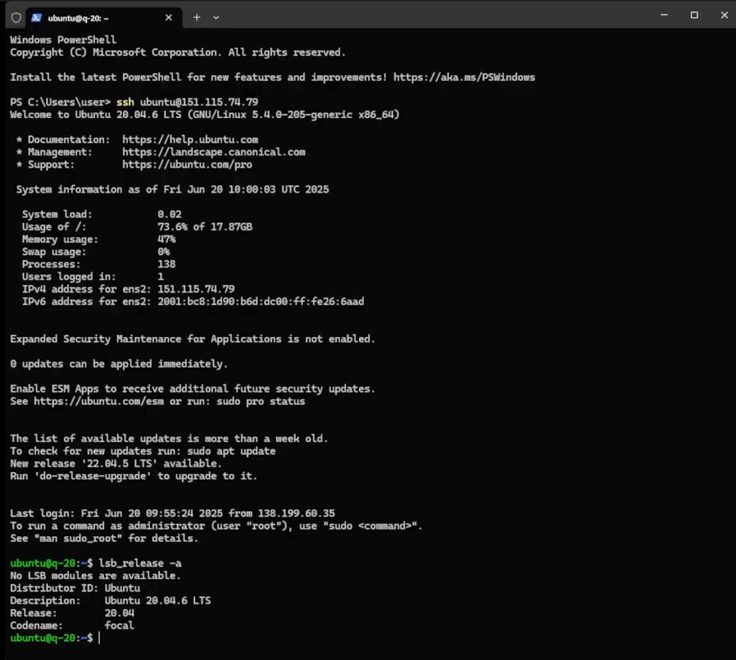
Task: Click the final ubuntu@q-20 prompt cursor line
Action: tap(55, 638)
